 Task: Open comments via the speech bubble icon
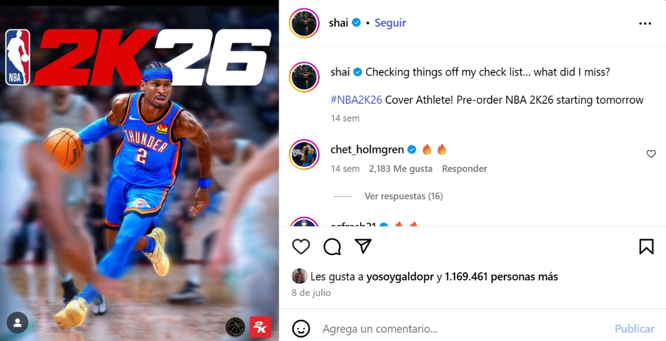tap(332, 246)
